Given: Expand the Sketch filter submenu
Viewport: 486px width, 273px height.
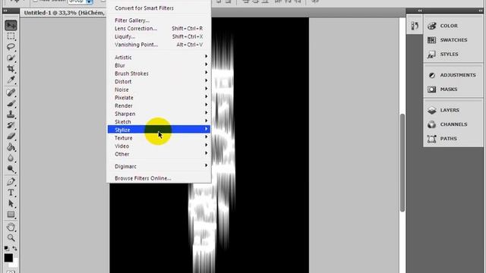Looking at the screenshot, I should (159, 121).
